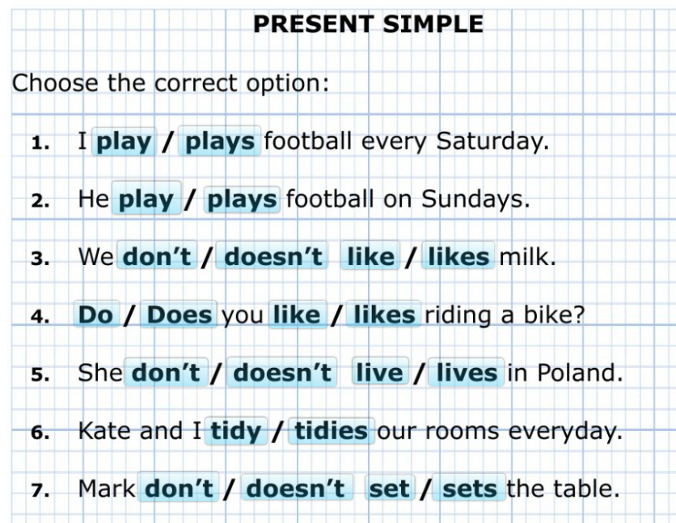Select "play" in sentence 1
This screenshot has width=676, height=523.
tap(124, 142)
